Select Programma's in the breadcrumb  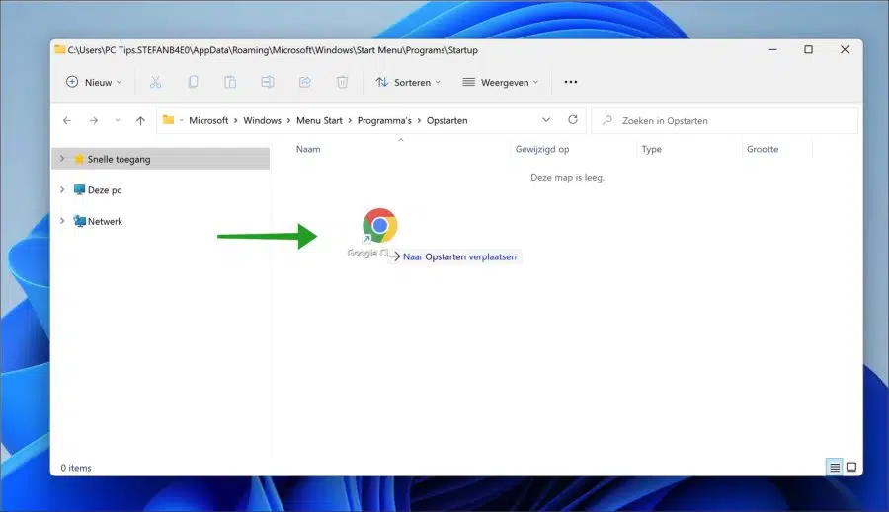[x=384, y=120]
